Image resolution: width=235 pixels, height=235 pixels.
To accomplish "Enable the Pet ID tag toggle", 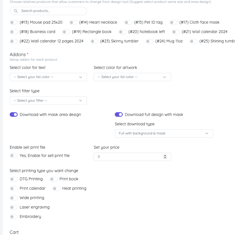I will pos(128,22).
